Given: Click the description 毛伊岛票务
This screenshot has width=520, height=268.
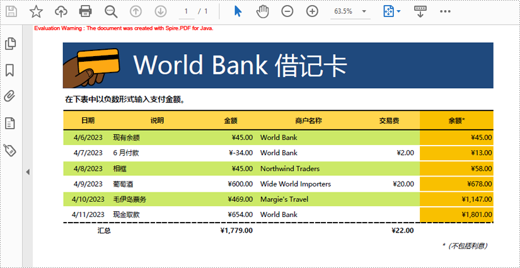Looking at the screenshot, I should tap(129, 199).
